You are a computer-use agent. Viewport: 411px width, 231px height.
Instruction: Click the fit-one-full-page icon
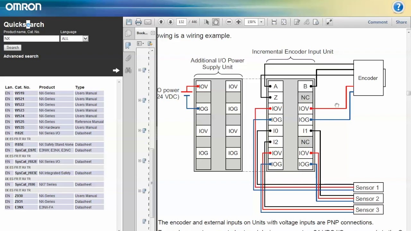[x=284, y=22]
